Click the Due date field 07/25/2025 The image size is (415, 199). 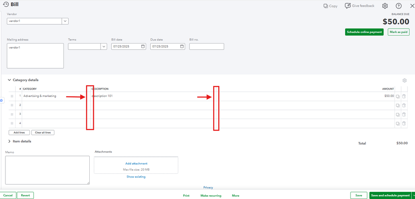tap(168, 46)
